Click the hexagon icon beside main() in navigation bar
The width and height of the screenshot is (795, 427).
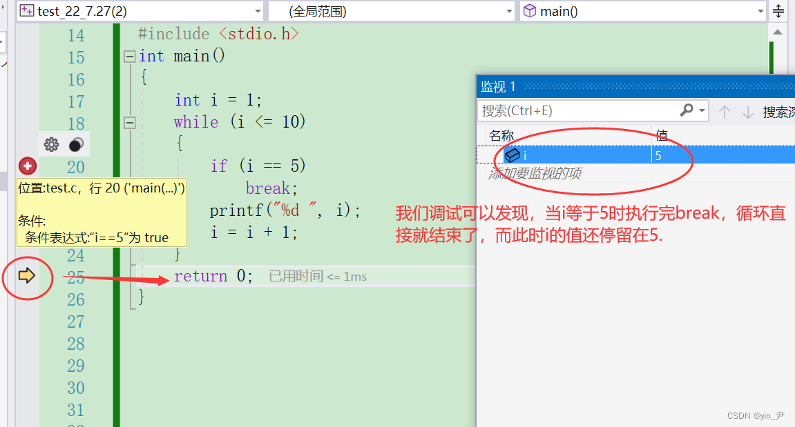tap(531, 10)
